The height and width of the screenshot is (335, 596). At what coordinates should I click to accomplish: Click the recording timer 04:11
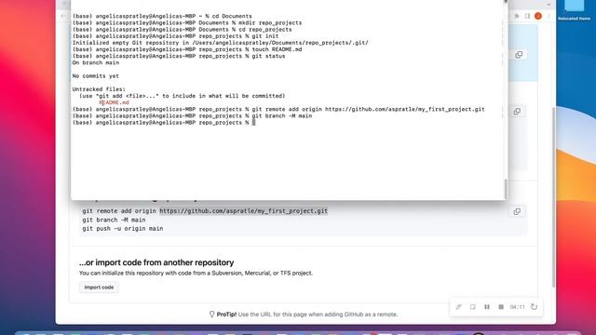coord(518,307)
